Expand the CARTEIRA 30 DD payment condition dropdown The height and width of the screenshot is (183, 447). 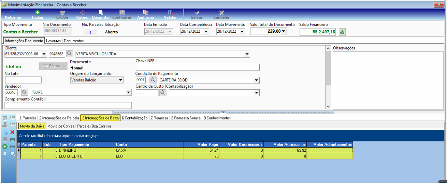pyautogui.click(x=257, y=80)
